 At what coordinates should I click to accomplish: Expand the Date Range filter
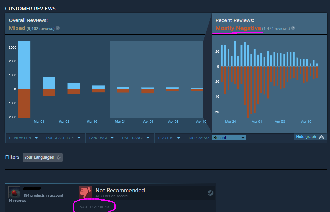(136, 138)
